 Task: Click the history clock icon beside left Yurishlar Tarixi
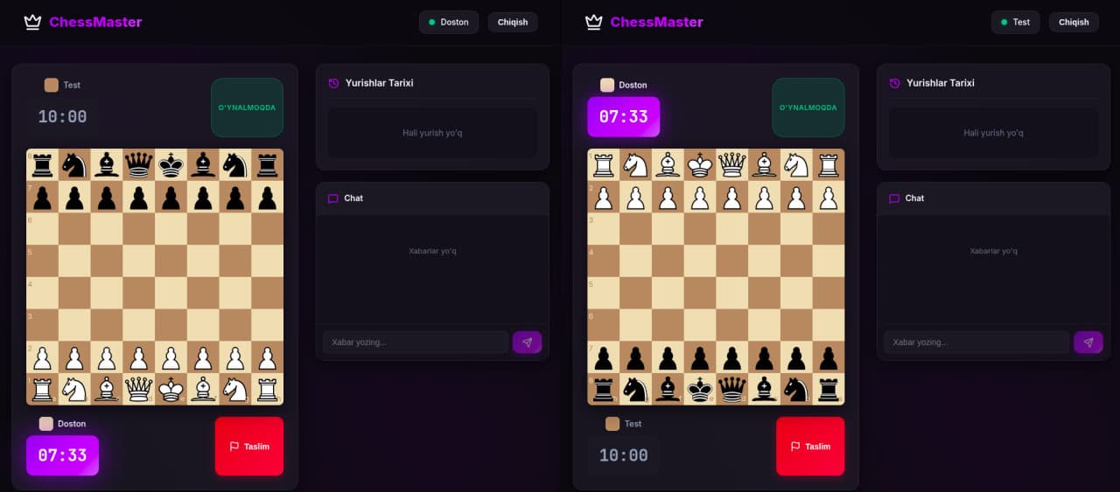coord(333,83)
